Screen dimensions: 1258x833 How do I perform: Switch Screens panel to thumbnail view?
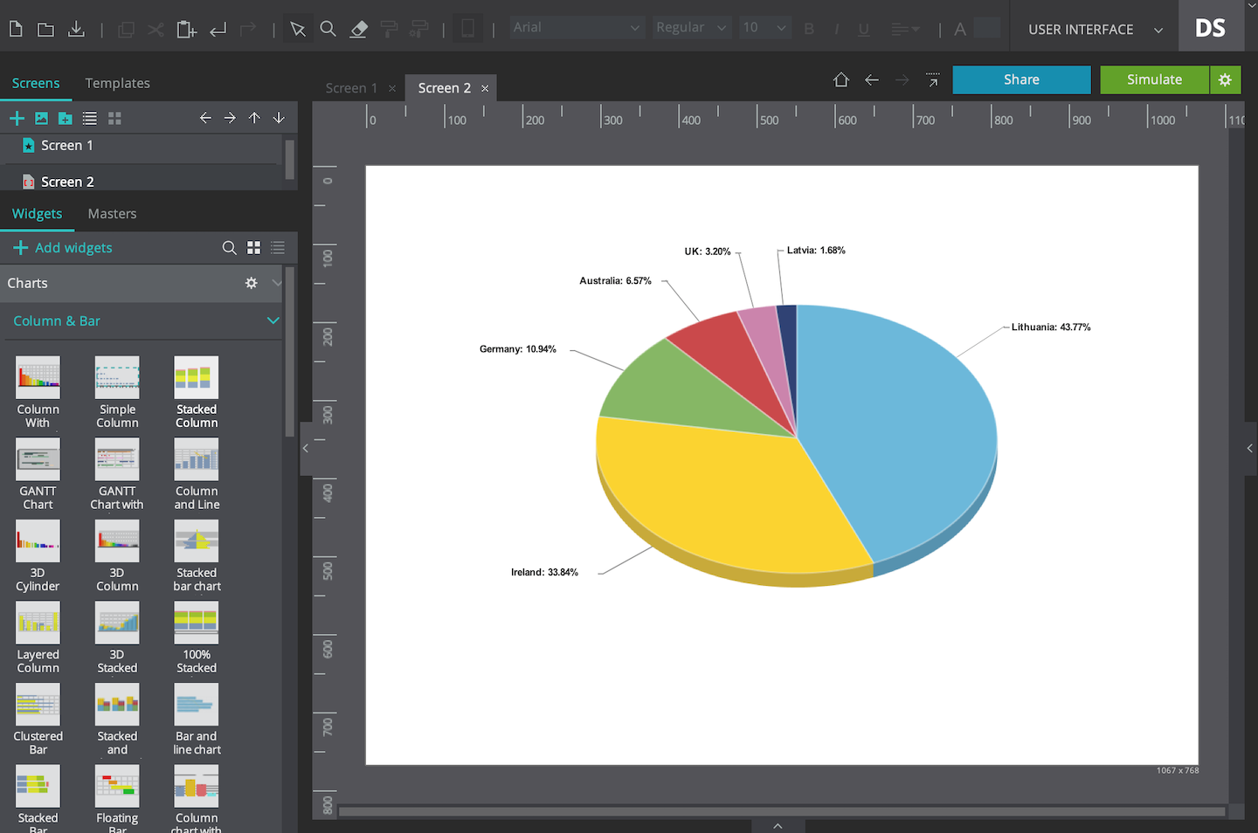[x=114, y=118]
